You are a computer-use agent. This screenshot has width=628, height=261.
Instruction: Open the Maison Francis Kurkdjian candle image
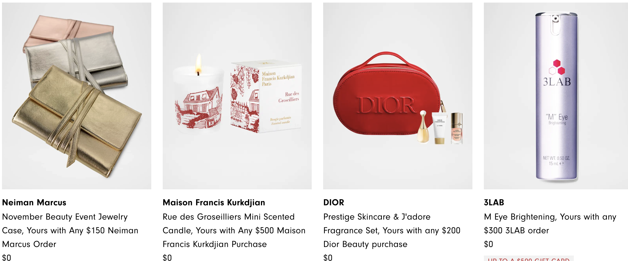(x=237, y=96)
